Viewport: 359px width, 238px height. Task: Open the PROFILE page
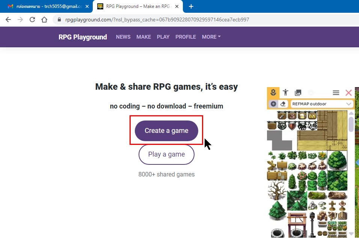pyautogui.click(x=186, y=37)
